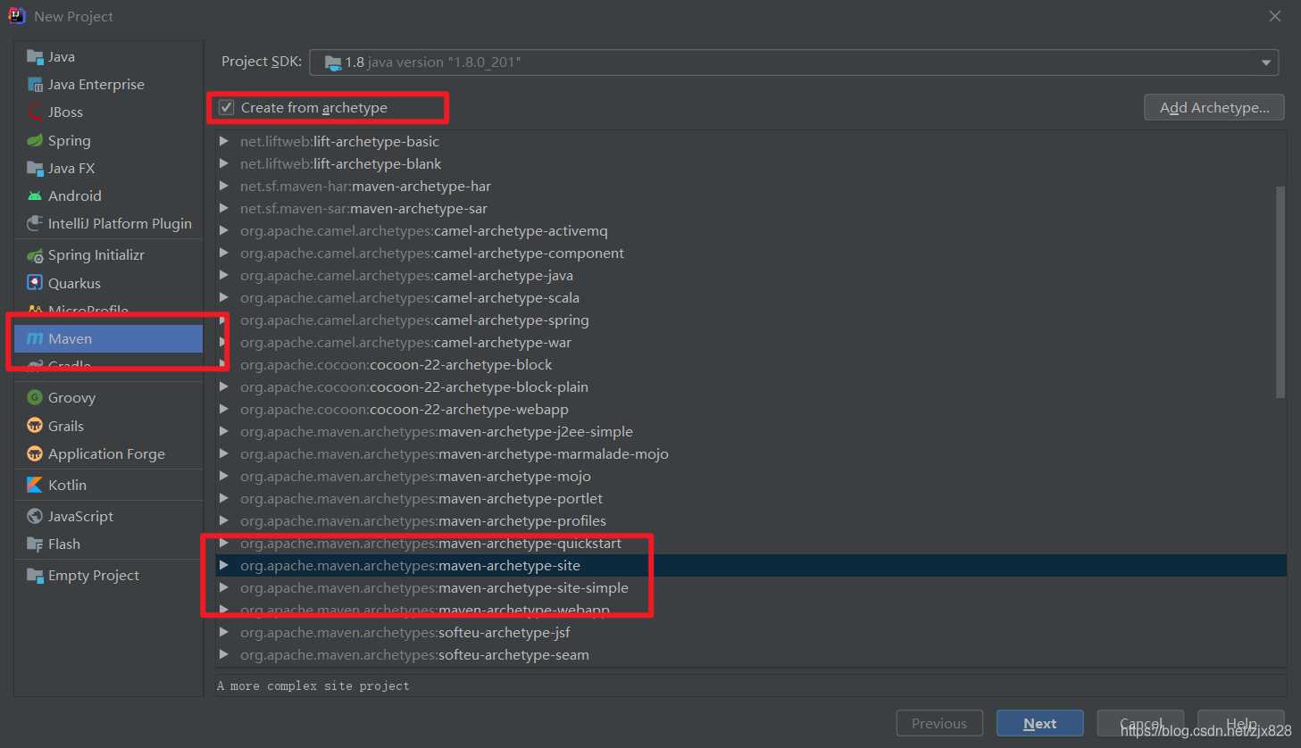Viewport: 1301px width, 748px height.
Task: Click the Kotlin logo icon
Action: pyautogui.click(x=35, y=486)
